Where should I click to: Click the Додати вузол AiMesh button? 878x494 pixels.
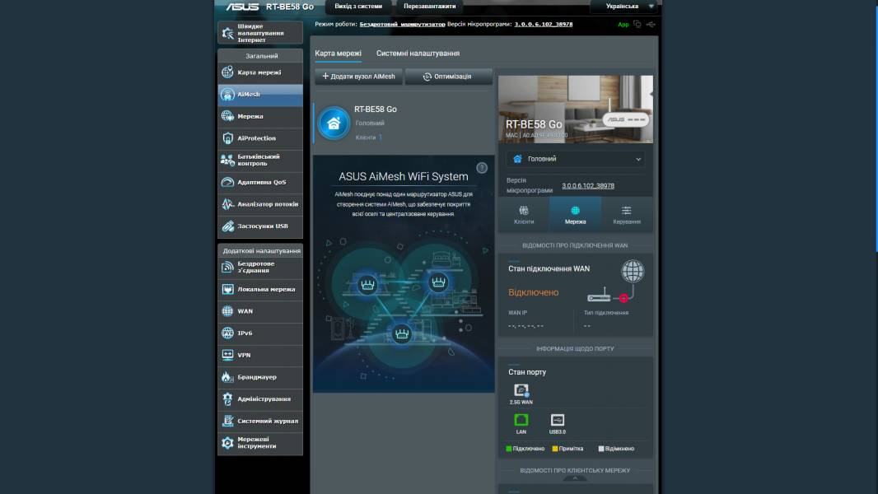(x=360, y=76)
